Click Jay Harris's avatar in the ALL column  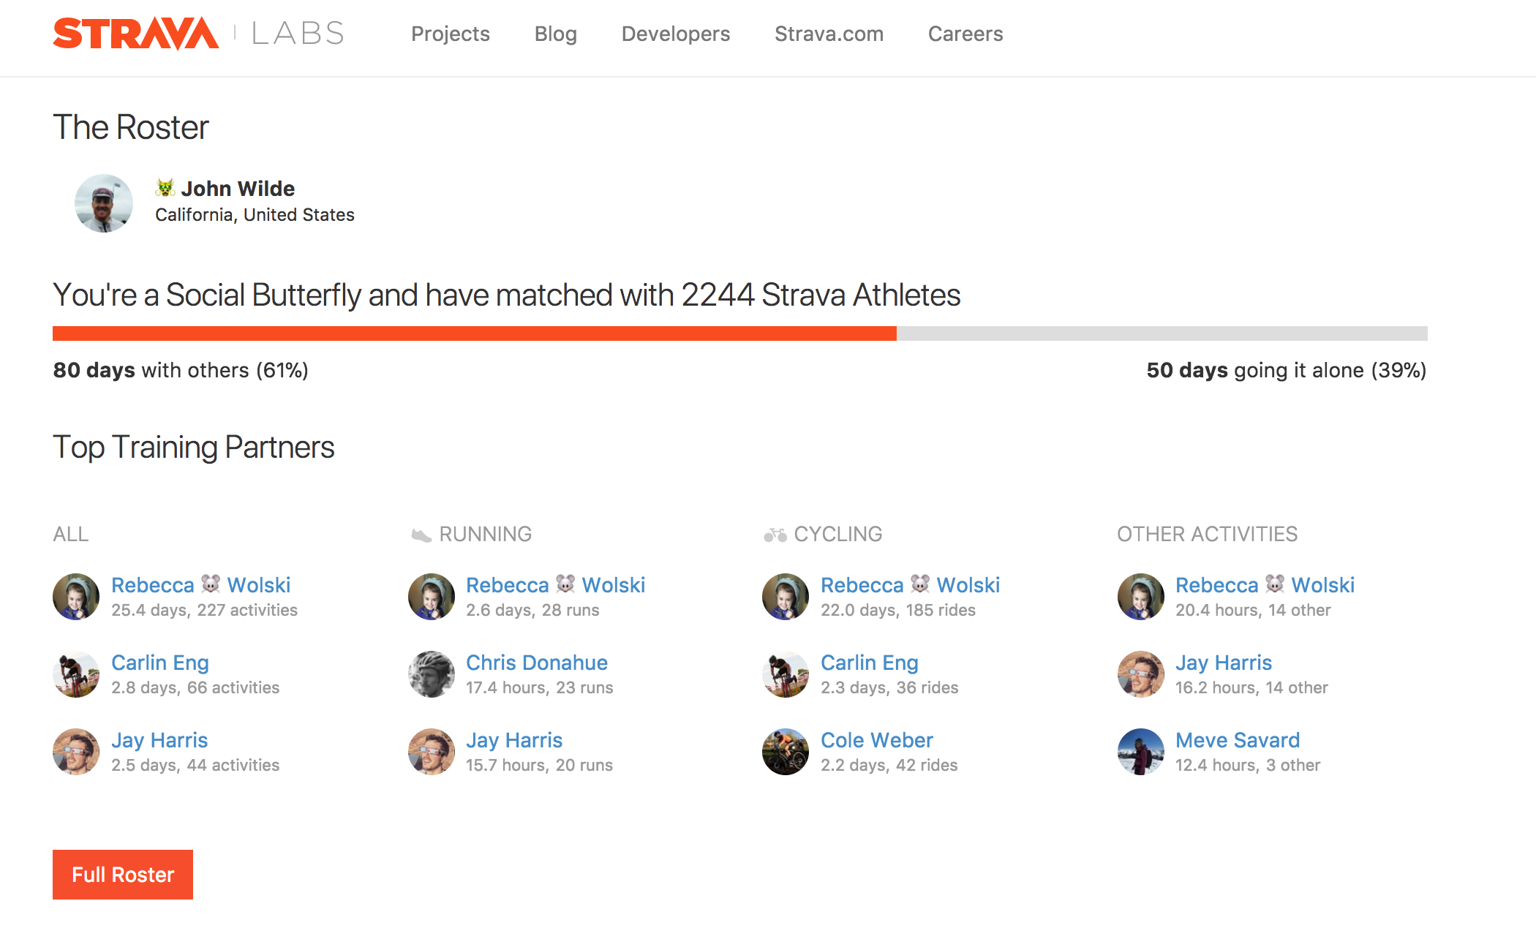pyautogui.click(x=76, y=752)
